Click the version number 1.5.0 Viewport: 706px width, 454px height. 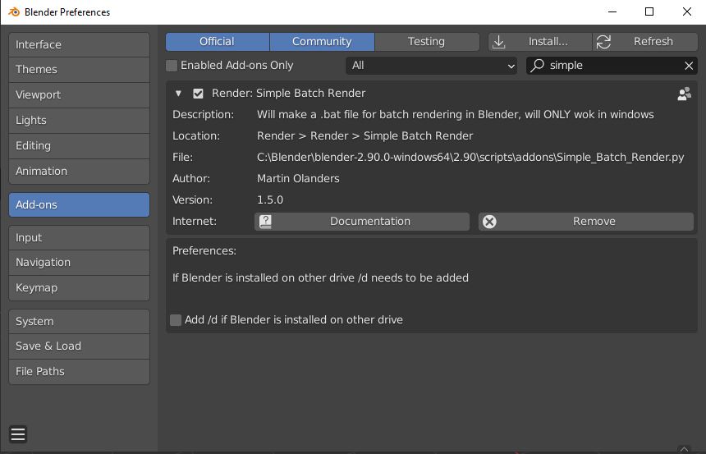click(270, 200)
